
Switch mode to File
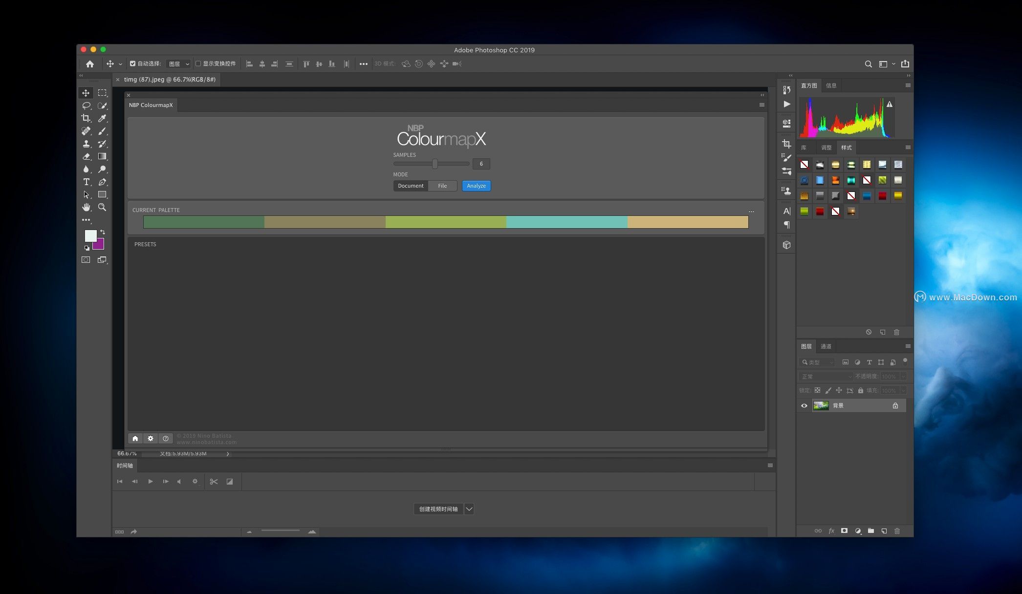pyautogui.click(x=442, y=186)
